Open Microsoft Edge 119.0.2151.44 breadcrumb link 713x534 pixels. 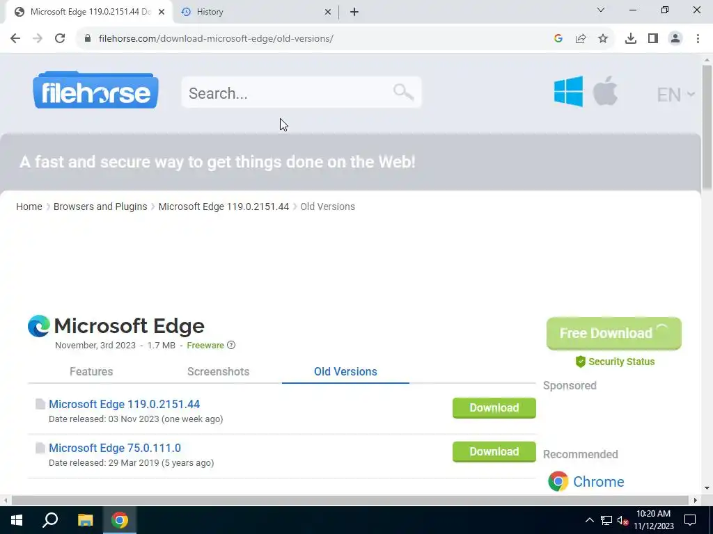[x=224, y=207]
